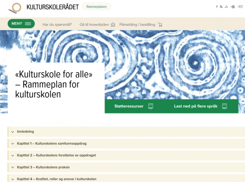245x182 pixels.
Task: Click the house icon beside Gå til hovedsiden
Action: click(x=113, y=24)
